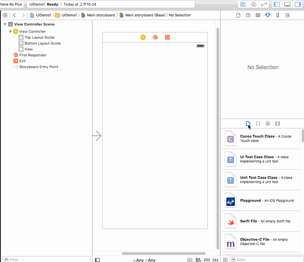Image resolution: width=304 pixels, height=262 pixels.
Task: Collapse the View Controller item
Action: click(x=10, y=31)
